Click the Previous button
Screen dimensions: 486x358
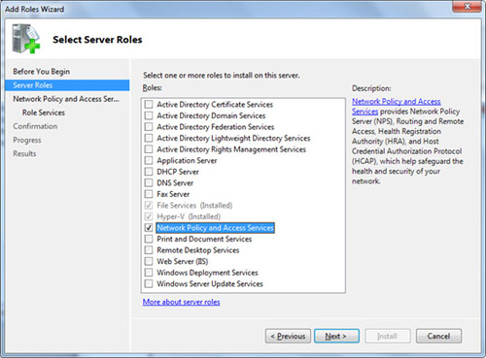click(x=288, y=337)
